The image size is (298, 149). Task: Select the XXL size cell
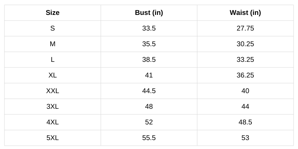coord(53,91)
